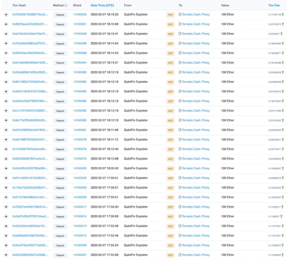288x260 pixels.
Task: Open transaction hash 0x3ad470a4 link
Action: point(30,245)
